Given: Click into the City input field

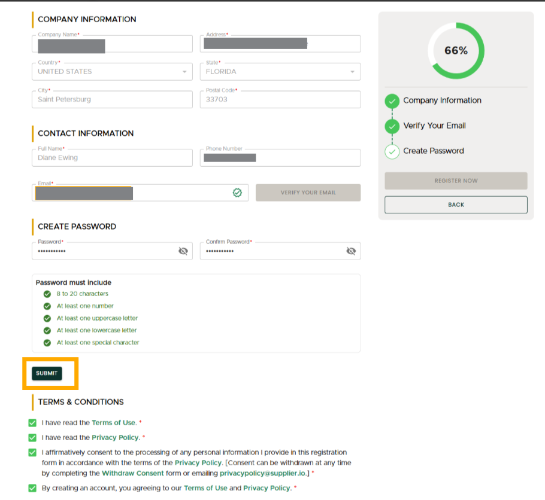Looking at the screenshot, I should click(x=112, y=99).
